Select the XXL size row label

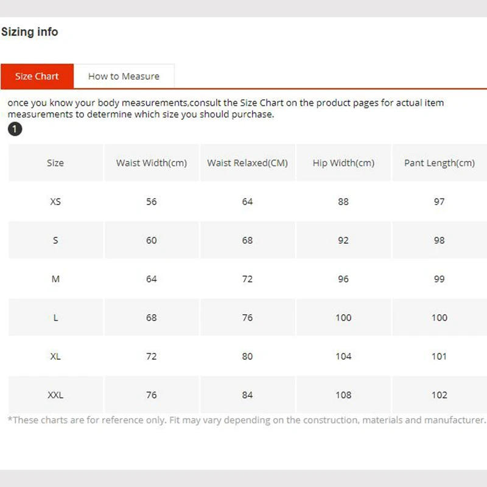[55, 395]
